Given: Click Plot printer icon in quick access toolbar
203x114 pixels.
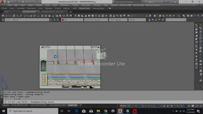Looking at the screenshot, I should click(23, 2).
